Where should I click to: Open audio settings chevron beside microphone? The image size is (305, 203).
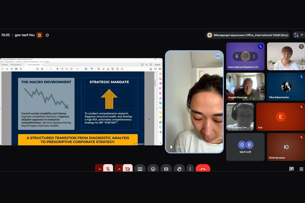pos(99,168)
